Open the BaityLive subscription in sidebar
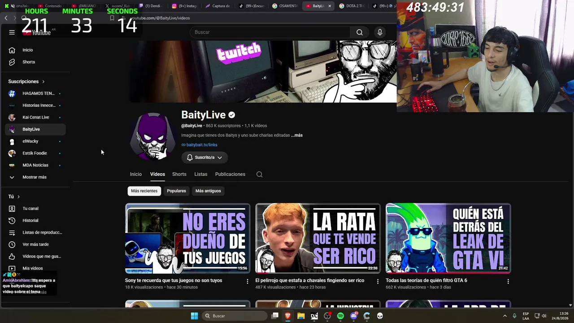This screenshot has height=323, width=574. (36, 130)
